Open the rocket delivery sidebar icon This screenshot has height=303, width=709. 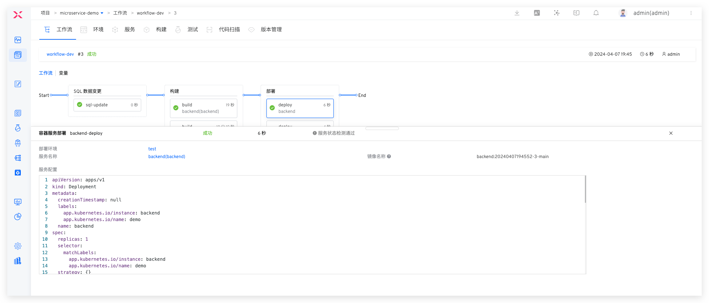tap(18, 143)
